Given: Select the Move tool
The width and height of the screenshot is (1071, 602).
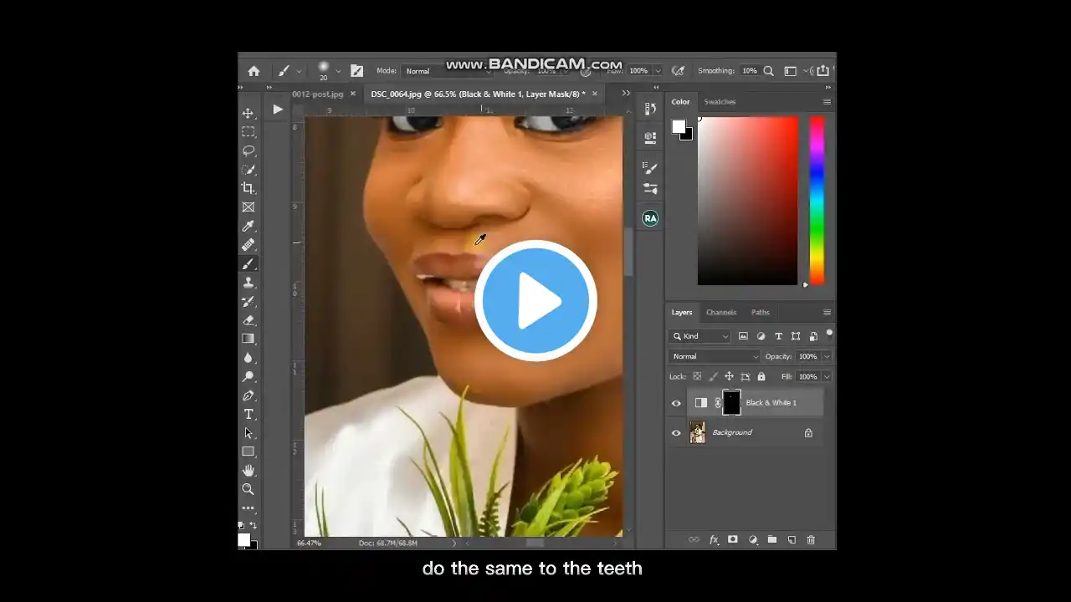Looking at the screenshot, I should click(x=249, y=113).
